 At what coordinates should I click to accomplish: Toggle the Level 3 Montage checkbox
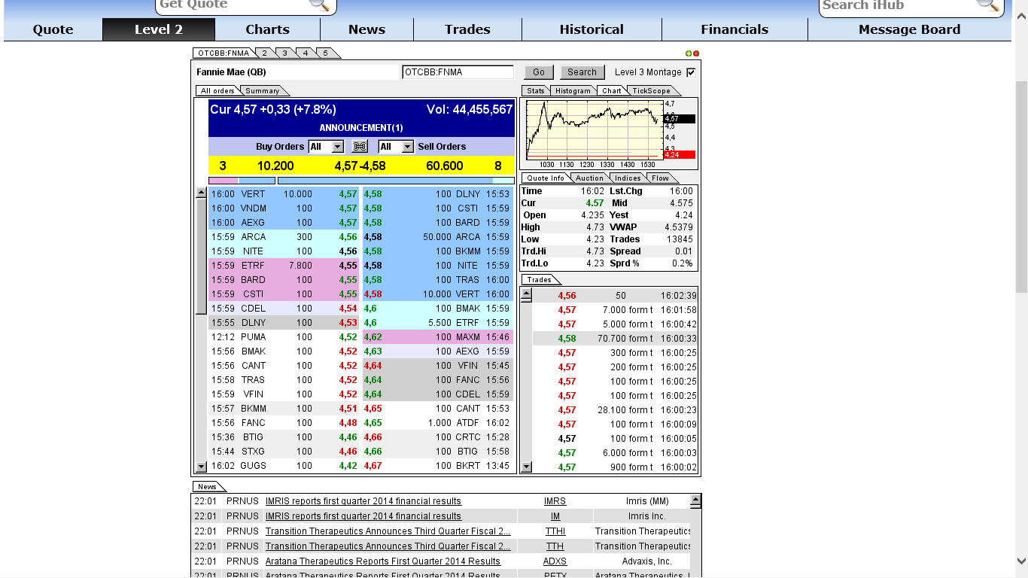click(689, 72)
